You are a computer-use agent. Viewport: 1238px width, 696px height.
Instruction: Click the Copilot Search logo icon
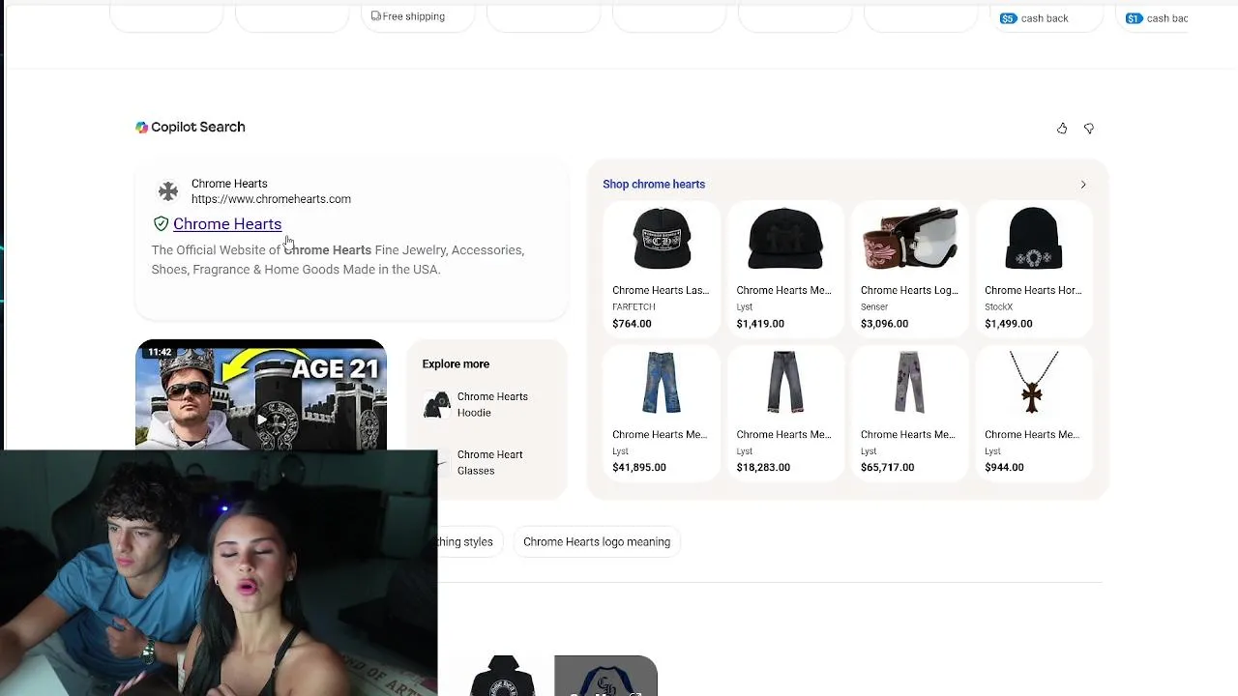142,127
